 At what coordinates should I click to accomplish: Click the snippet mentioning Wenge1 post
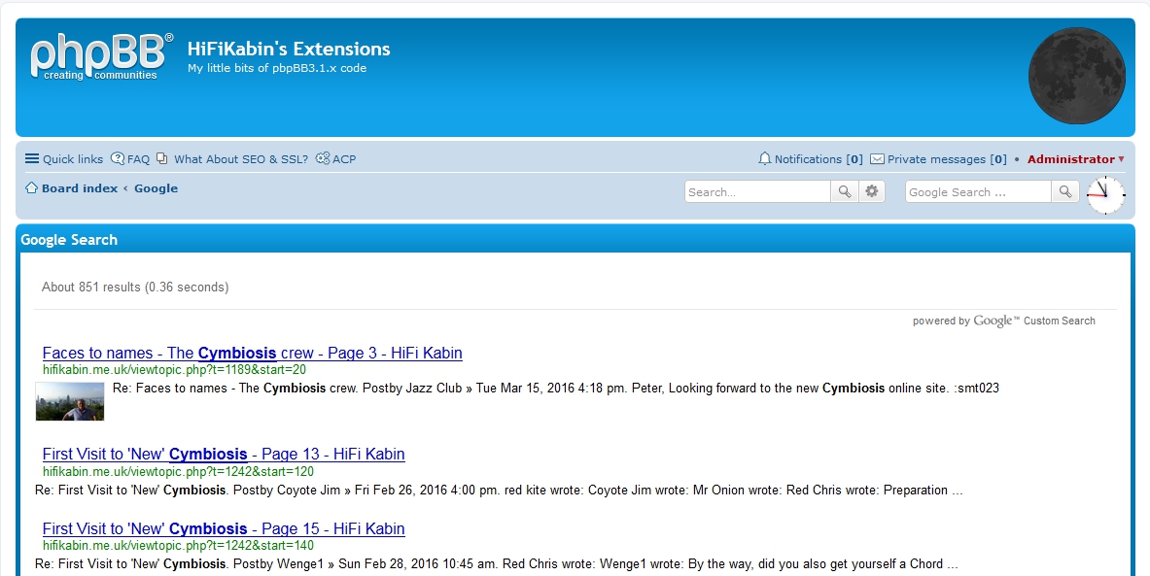pyautogui.click(x=497, y=564)
